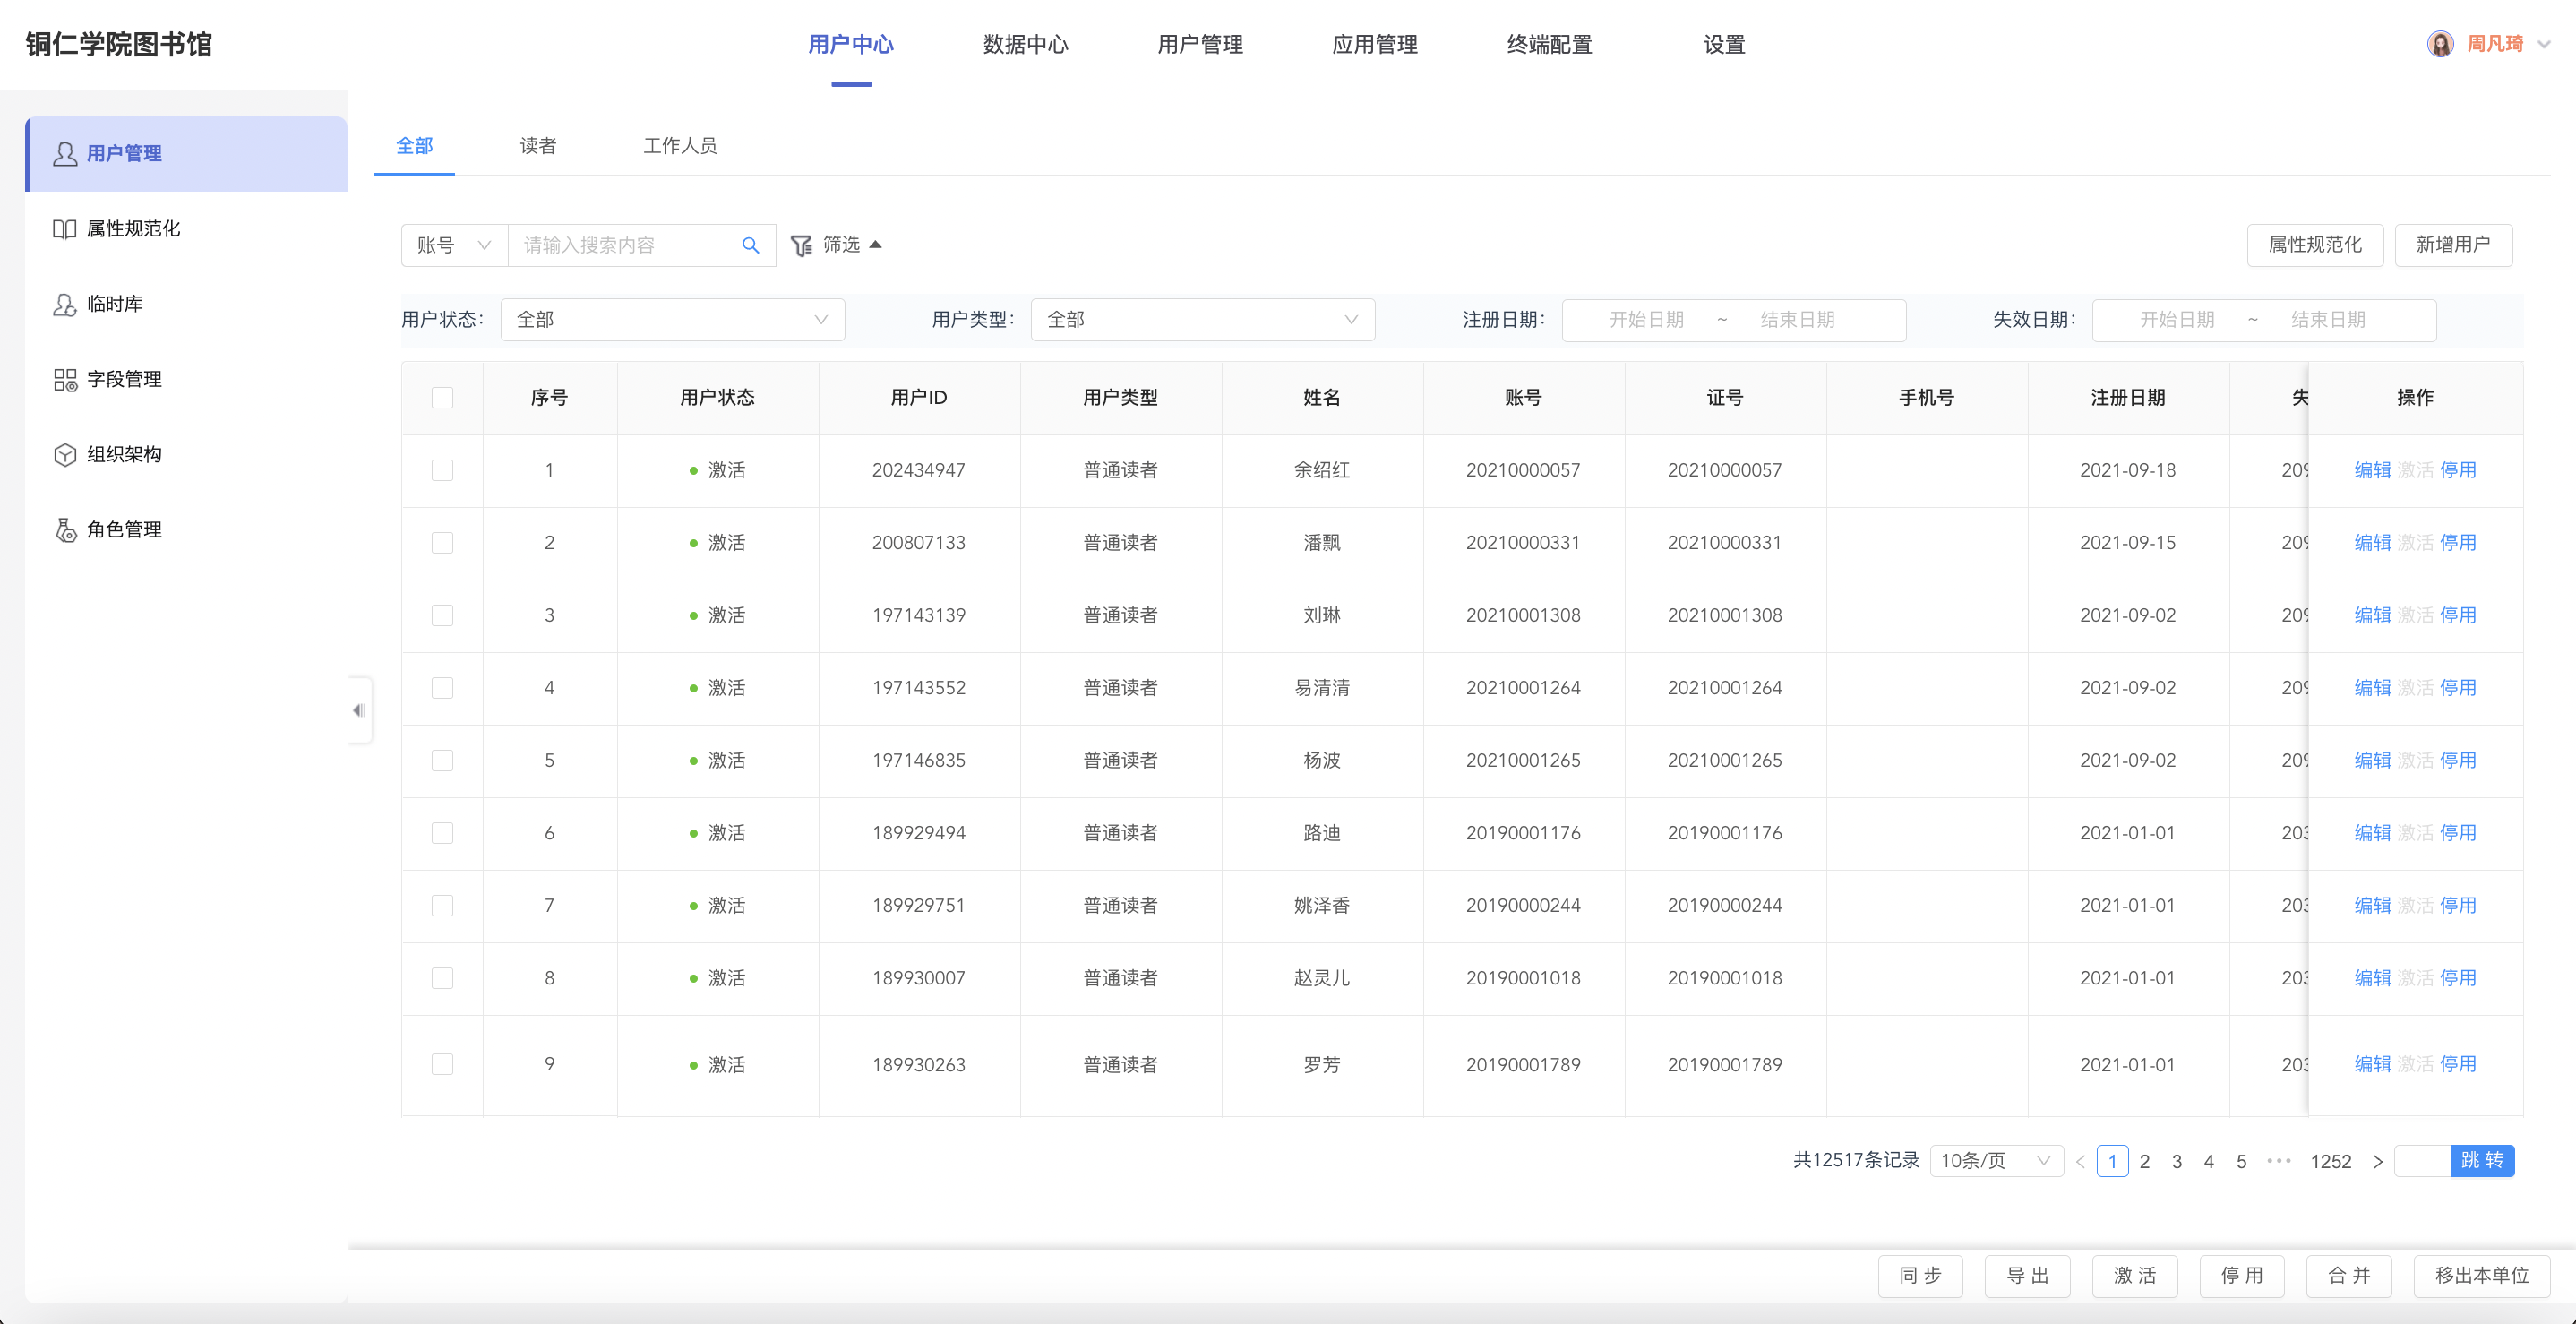The image size is (2576, 1324).
Task: Click 角色管理 sidebar icon
Action: [x=64, y=529]
